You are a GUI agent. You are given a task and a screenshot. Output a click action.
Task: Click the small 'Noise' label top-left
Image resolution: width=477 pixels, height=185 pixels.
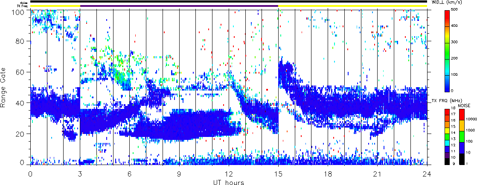click(25, 2)
